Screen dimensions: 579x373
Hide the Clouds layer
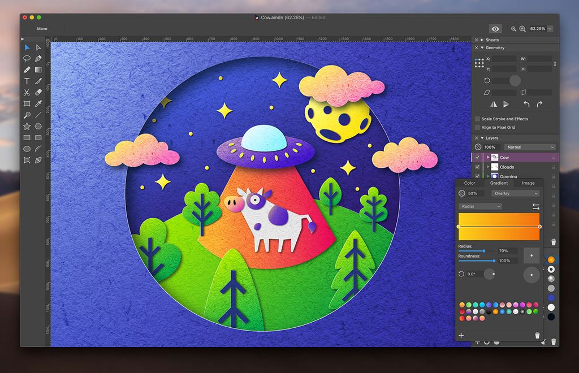click(477, 167)
